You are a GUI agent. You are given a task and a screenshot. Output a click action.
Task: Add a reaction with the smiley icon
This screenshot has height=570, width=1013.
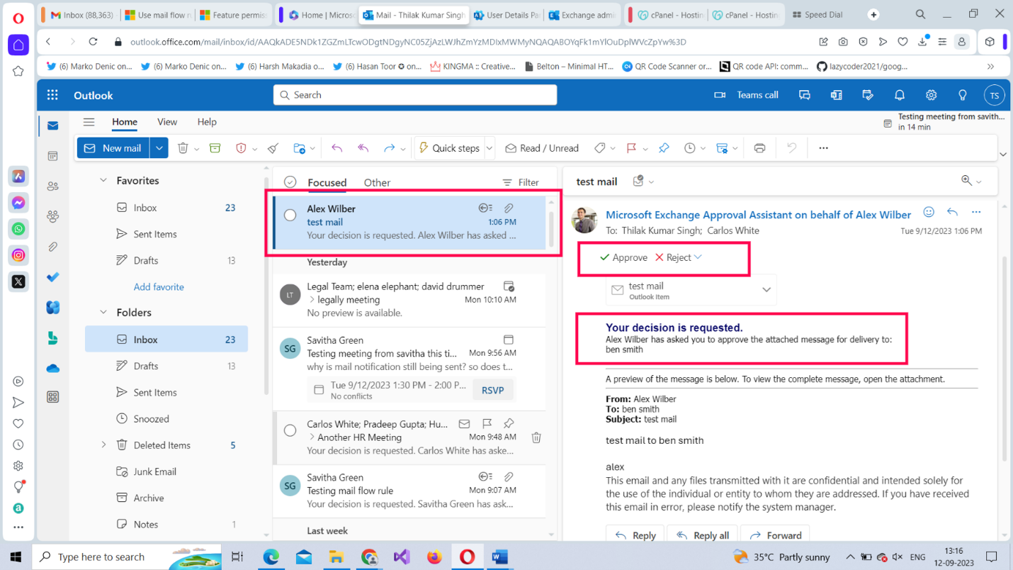pos(929,212)
